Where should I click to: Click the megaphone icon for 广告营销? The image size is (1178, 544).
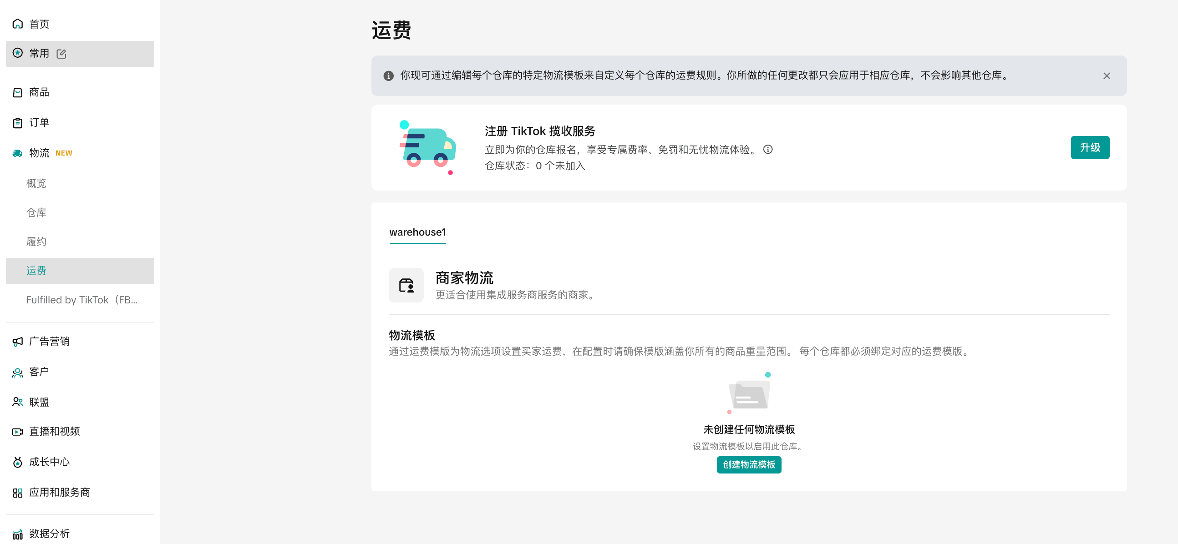click(x=17, y=342)
